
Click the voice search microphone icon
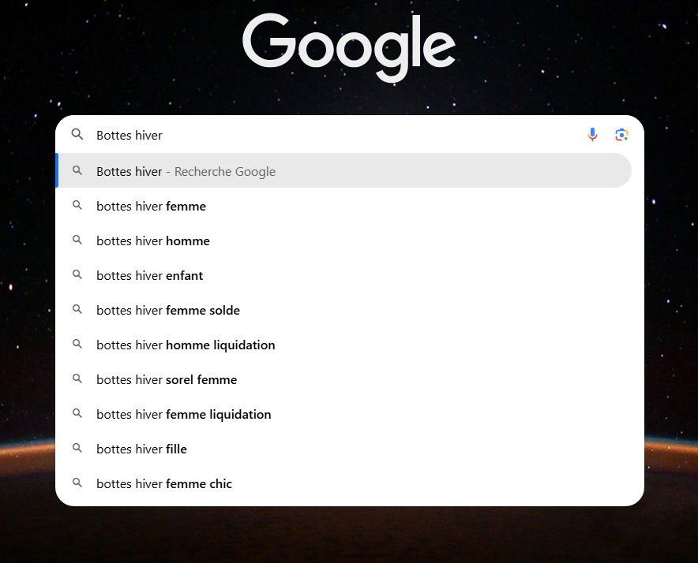(592, 134)
